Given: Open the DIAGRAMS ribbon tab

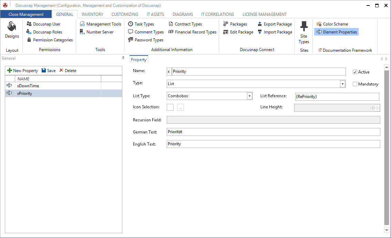Looking at the screenshot, I should pos(183,14).
